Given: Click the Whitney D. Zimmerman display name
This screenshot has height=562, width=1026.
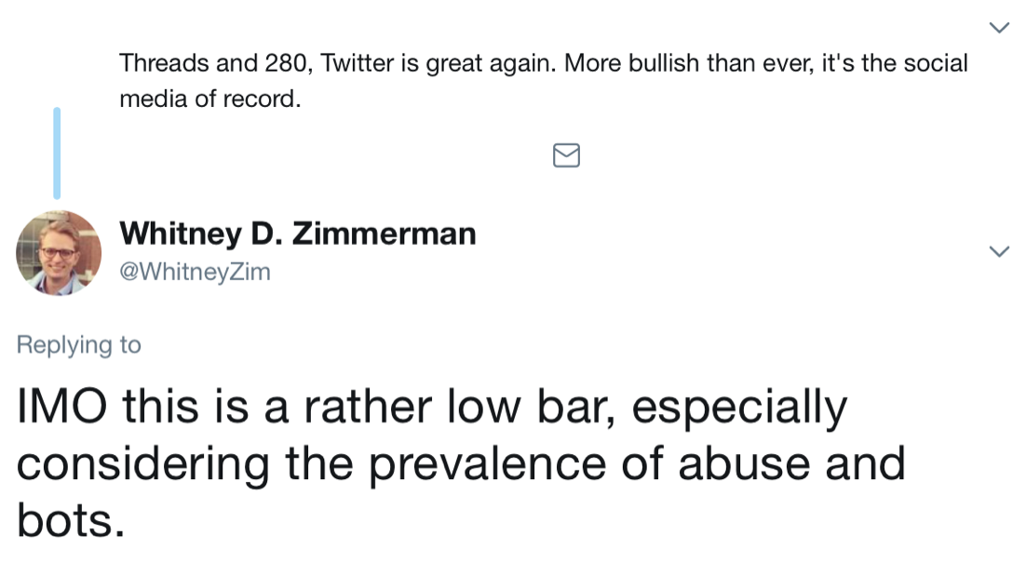Looking at the screenshot, I should click(298, 234).
